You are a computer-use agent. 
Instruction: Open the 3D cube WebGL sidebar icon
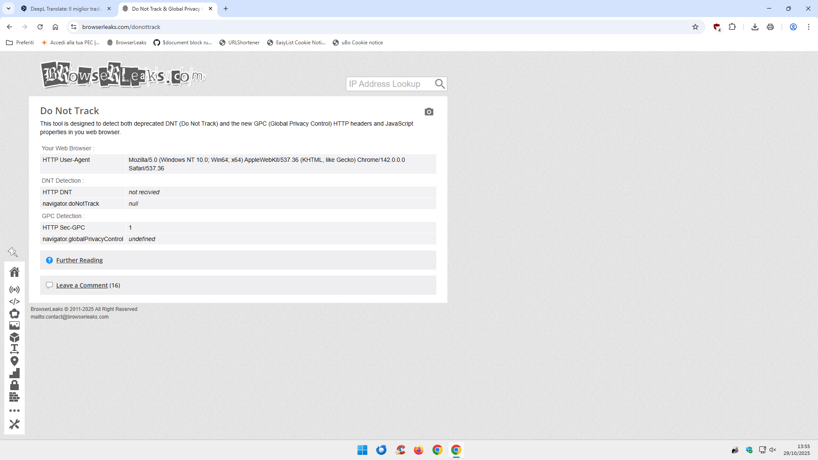tap(14, 337)
